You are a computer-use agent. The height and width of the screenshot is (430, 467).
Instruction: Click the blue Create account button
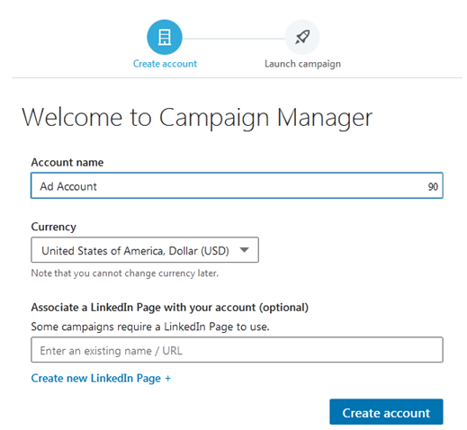(x=386, y=412)
